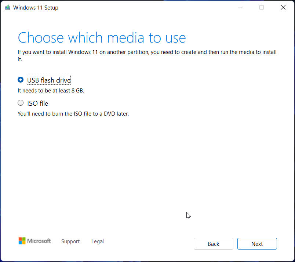Image resolution: width=295 pixels, height=262 pixels.
Task: Click the ISO burn-to-DVD description text
Action: click(x=73, y=114)
